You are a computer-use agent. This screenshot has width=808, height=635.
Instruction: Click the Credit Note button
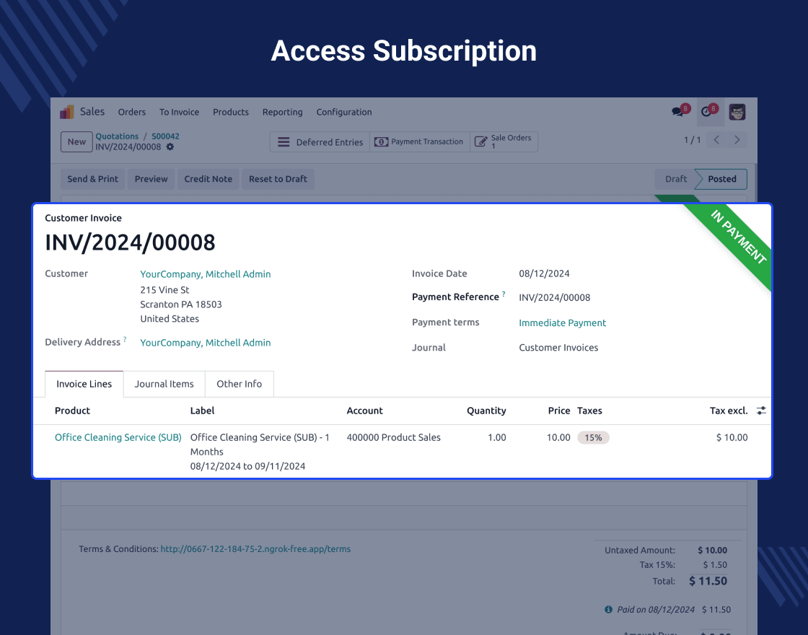click(208, 179)
